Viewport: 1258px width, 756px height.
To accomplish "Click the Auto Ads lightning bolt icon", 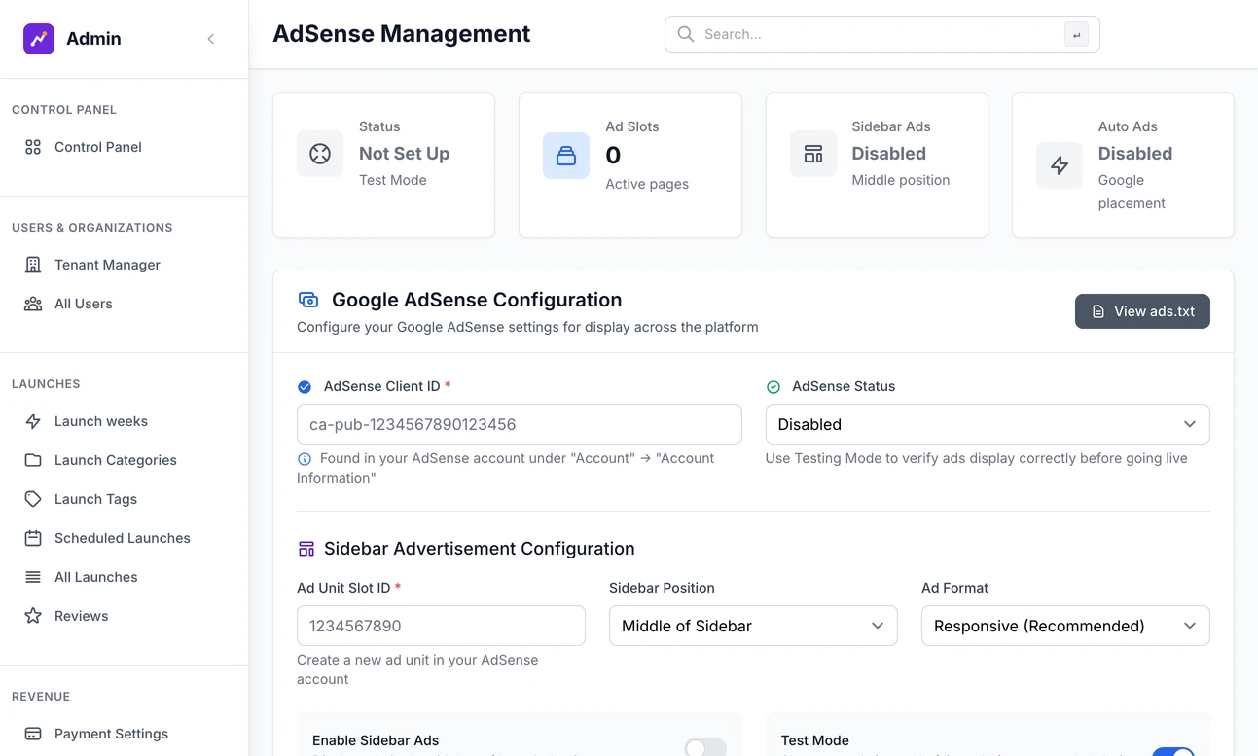I will [x=1060, y=165].
